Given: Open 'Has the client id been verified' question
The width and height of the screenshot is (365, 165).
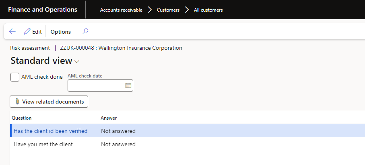Looking at the screenshot, I should [x=51, y=131].
